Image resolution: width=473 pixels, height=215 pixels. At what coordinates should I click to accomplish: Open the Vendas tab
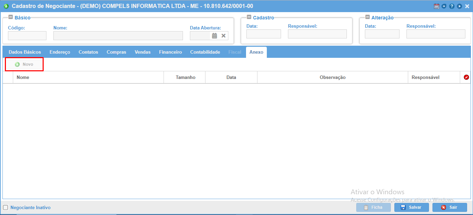143,52
